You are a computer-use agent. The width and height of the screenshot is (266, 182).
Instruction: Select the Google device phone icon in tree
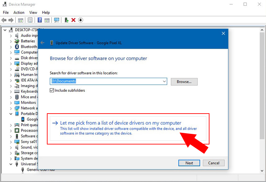tap(23, 119)
